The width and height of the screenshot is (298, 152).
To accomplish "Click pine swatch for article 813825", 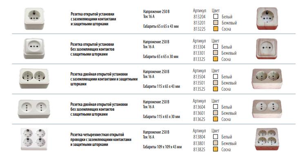I will coord(215,149).
